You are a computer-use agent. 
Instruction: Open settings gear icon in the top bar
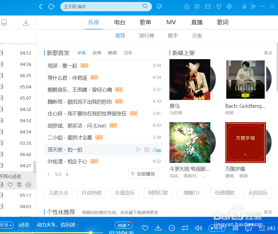(x=229, y=6)
